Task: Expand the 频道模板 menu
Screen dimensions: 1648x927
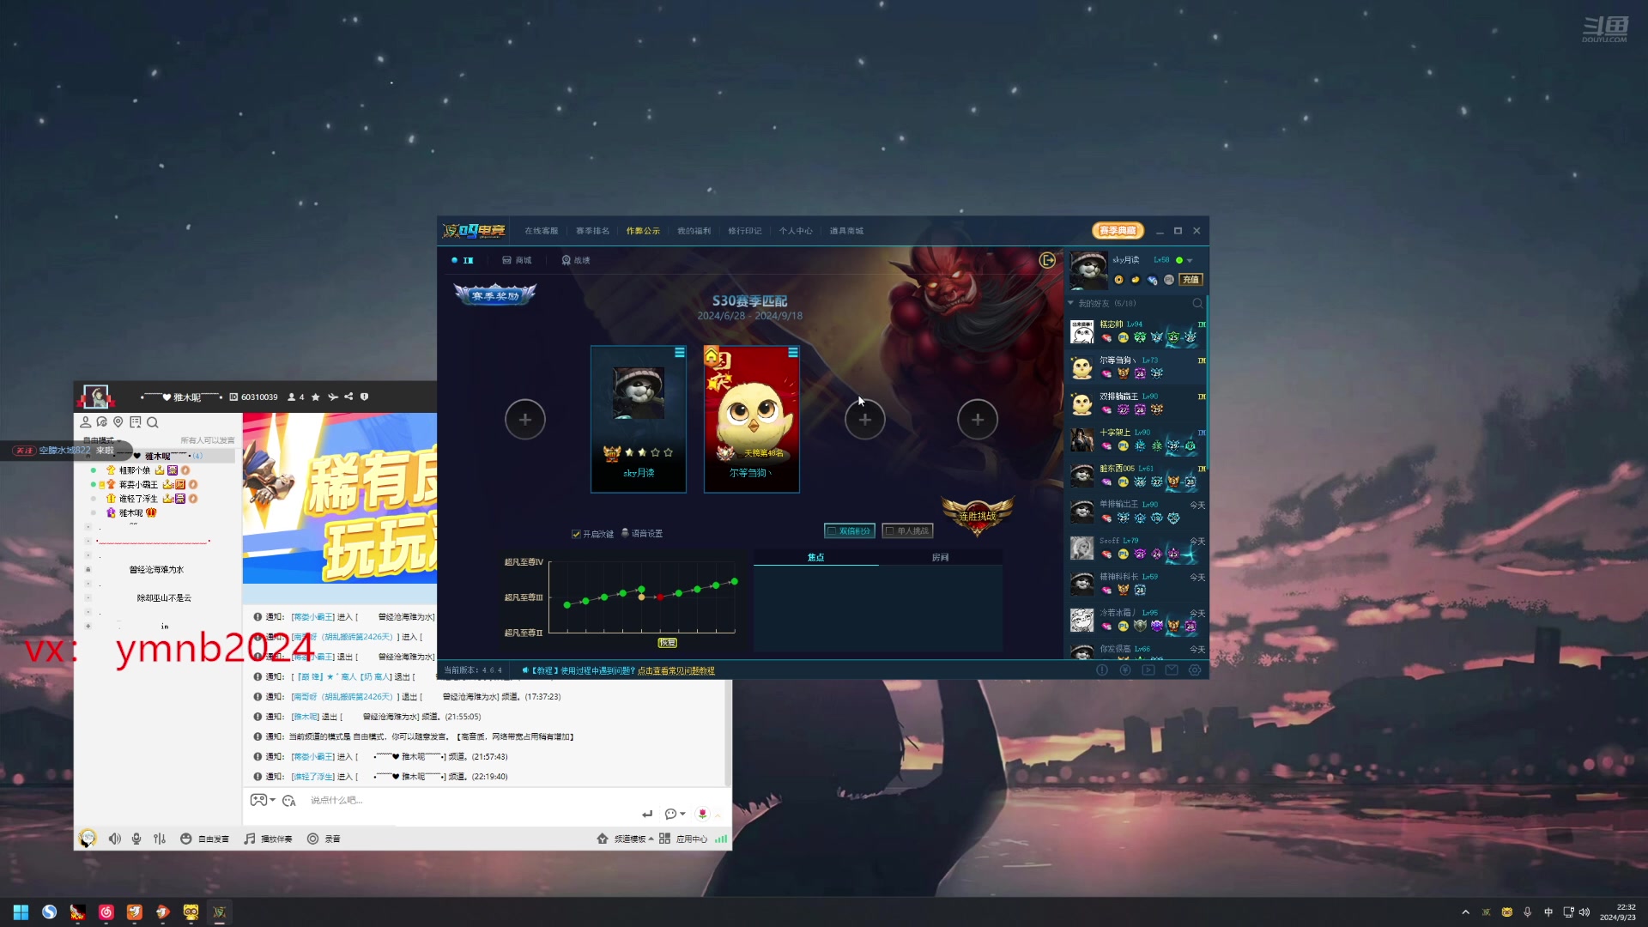Action: [x=625, y=839]
